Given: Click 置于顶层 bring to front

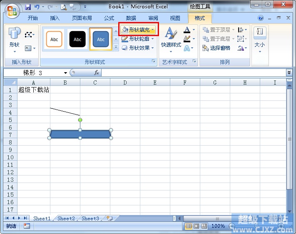Looking at the screenshot, I should click(218, 29).
